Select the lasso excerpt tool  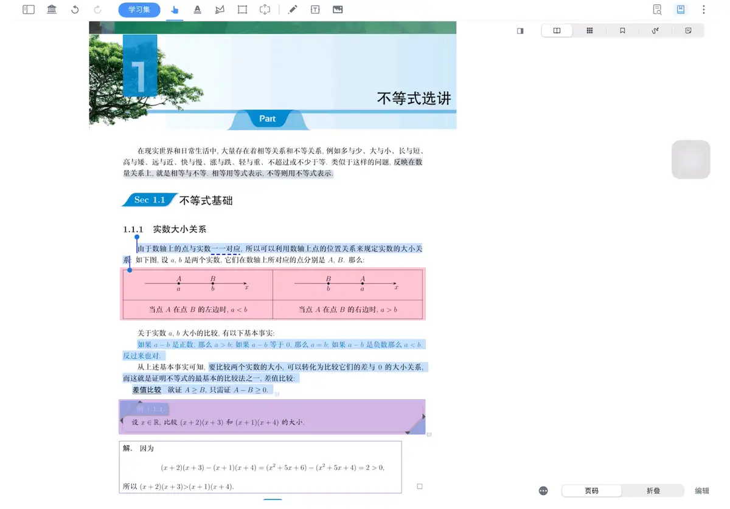coord(220,10)
